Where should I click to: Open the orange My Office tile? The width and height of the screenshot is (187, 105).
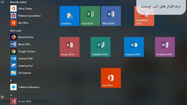click(111, 78)
